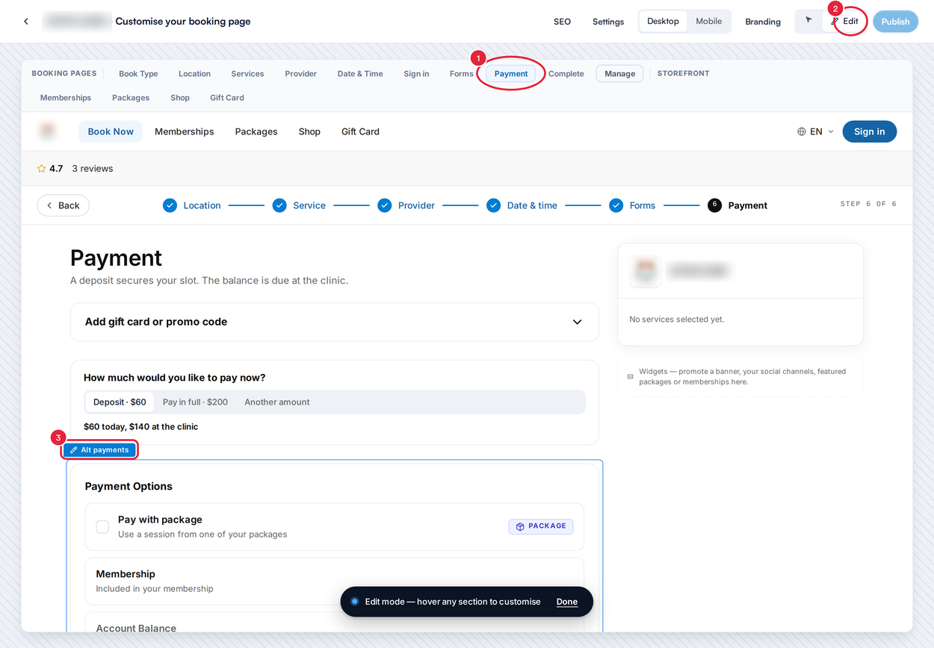The image size is (934, 648).
Task: Click the 'STEP 6 OF 6' text
Action: coord(868,204)
